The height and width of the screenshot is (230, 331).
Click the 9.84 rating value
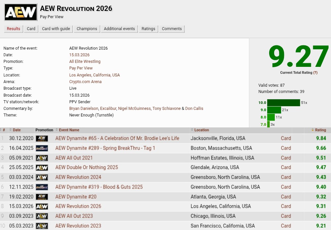point(321,138)
